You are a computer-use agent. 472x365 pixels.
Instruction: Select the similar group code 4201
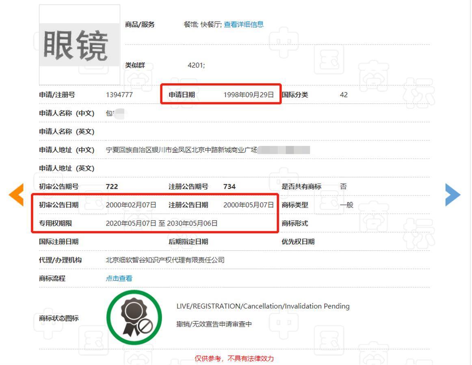coord(196,65)
